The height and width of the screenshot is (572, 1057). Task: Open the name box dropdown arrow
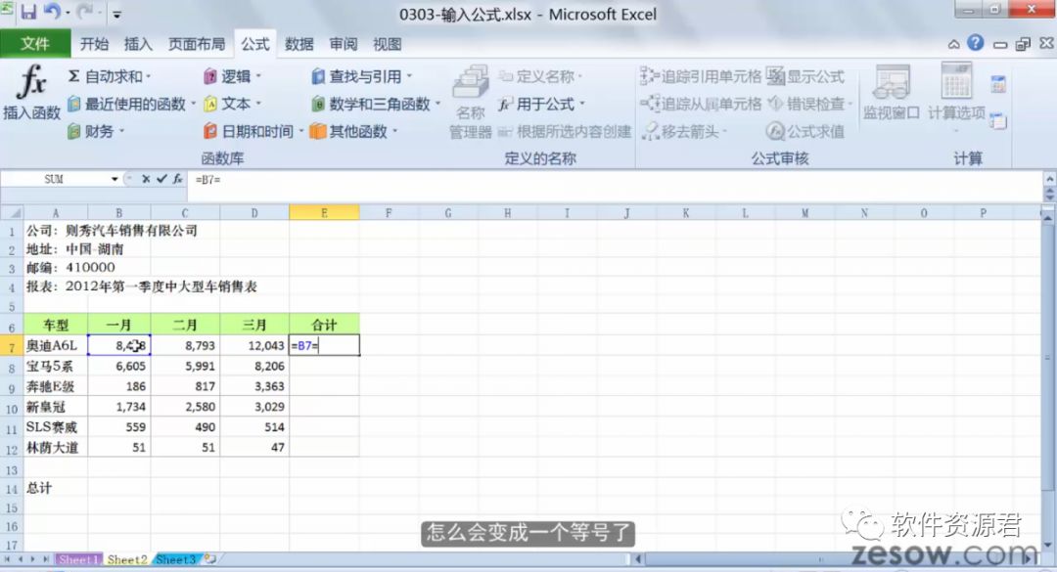[115, 179]
